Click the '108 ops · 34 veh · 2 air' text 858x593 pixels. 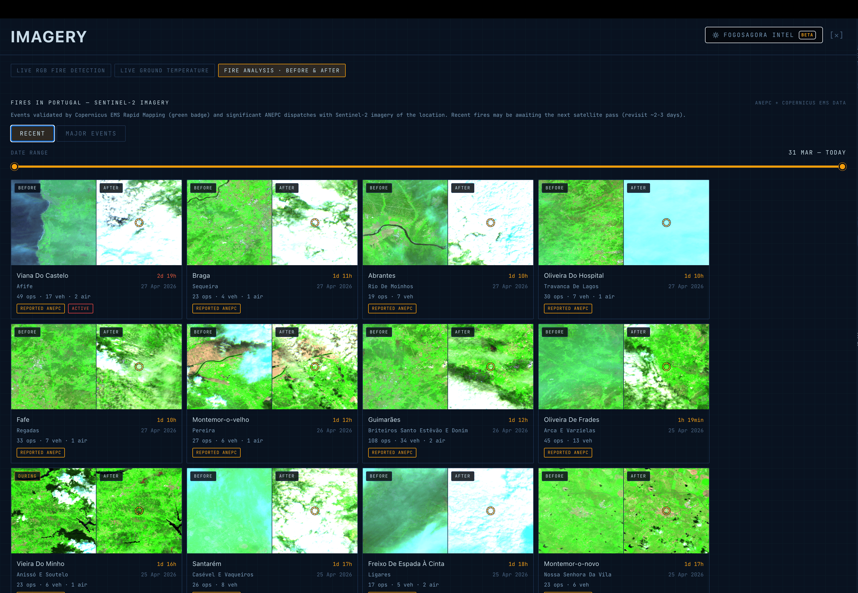pos(407,441)
